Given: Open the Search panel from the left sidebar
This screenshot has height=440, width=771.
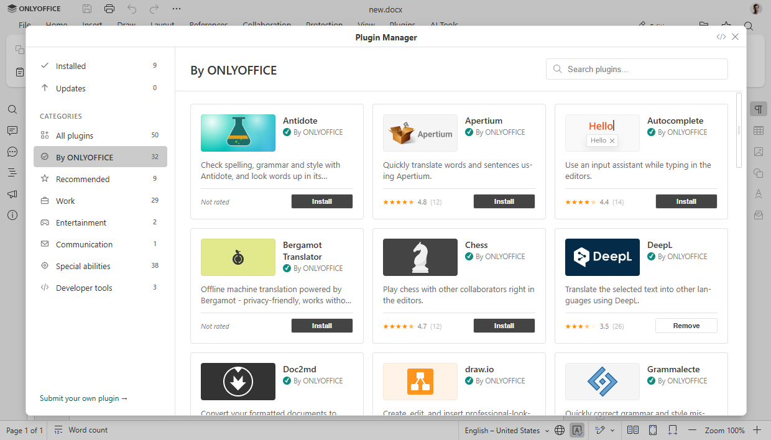Looking at the screenshot, I should pos(12,109).
